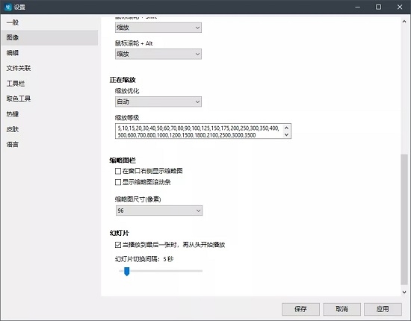
Task: Open the 鼠标滚轮 + Alt dropdown
Action: click(x=158, y=54)
